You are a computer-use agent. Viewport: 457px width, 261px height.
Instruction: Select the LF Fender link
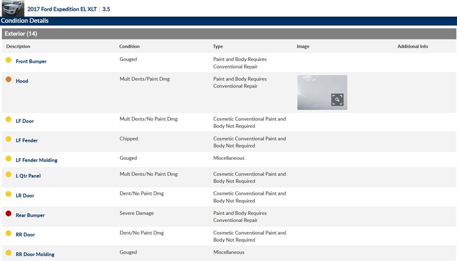coord(27,140)
